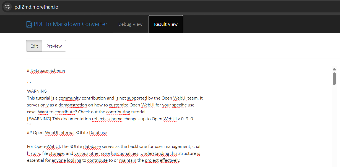Click line 'case. Want to contribute?'
Image resolution: width=340 pixels, height=167 pixels.
click(87, 112)
